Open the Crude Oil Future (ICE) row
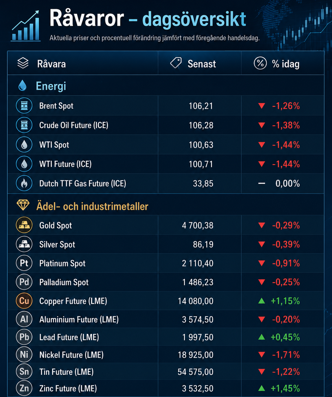The height and width of the screenshot is (397, 332). pos(166,125)
